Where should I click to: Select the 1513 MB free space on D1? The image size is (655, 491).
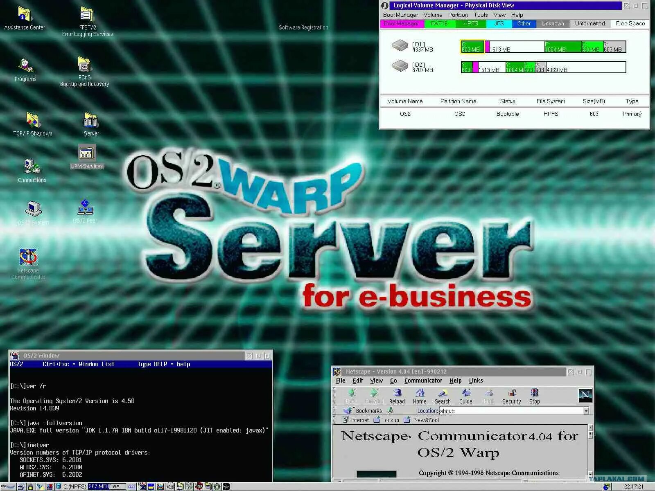coord(517,47)
